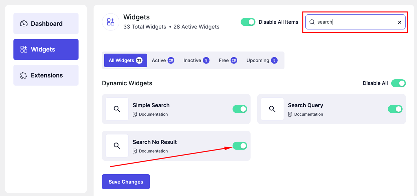Switch to the Active tab

click(x=163, y=61)
